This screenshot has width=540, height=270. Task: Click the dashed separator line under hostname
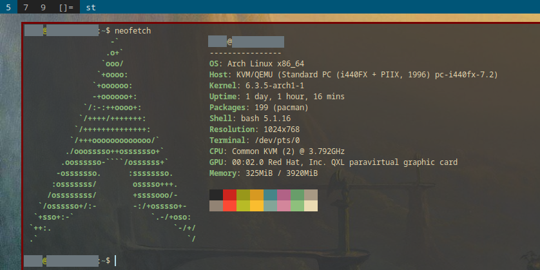(x=246, y=53)
